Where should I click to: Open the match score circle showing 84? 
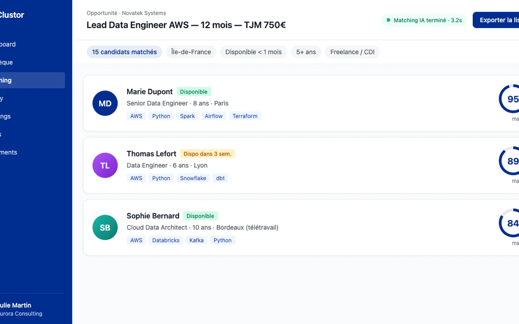tap(510, 223)
